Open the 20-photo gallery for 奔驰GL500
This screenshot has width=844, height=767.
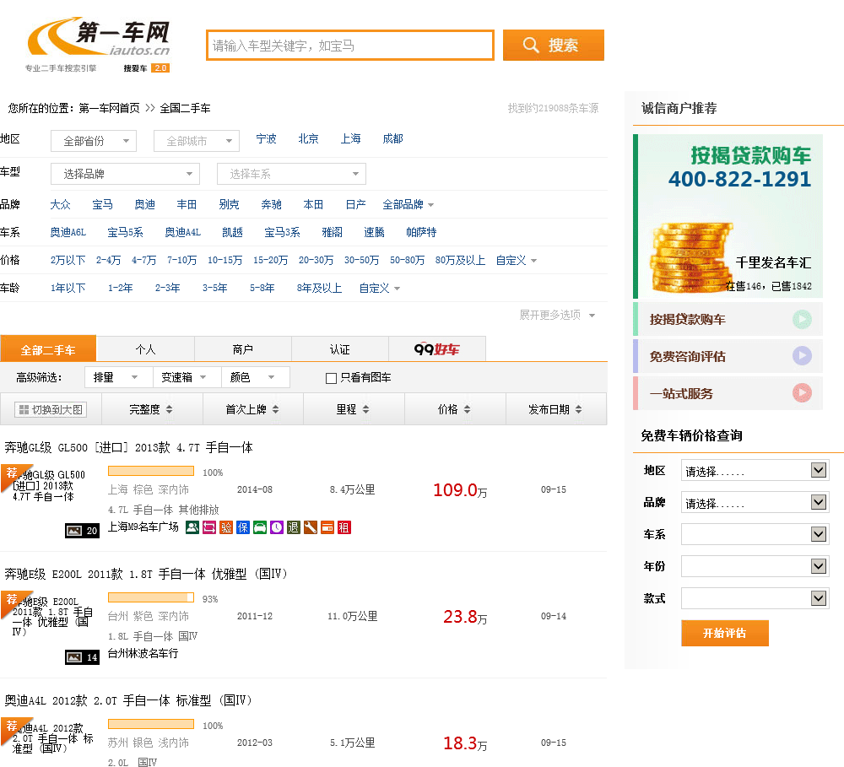[82, 531]
